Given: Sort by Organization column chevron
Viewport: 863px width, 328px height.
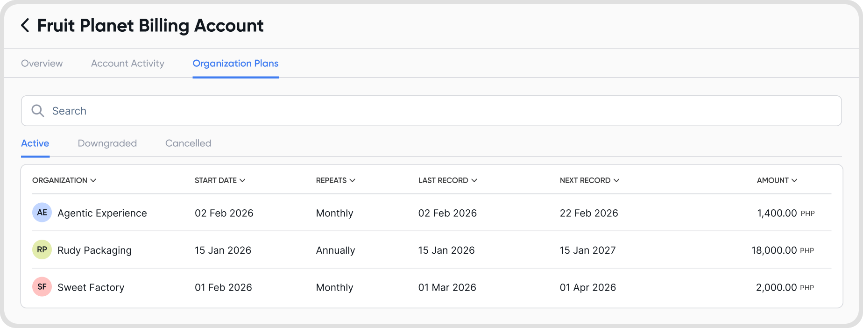Looking at the screenshot, I should click(93, 180).
